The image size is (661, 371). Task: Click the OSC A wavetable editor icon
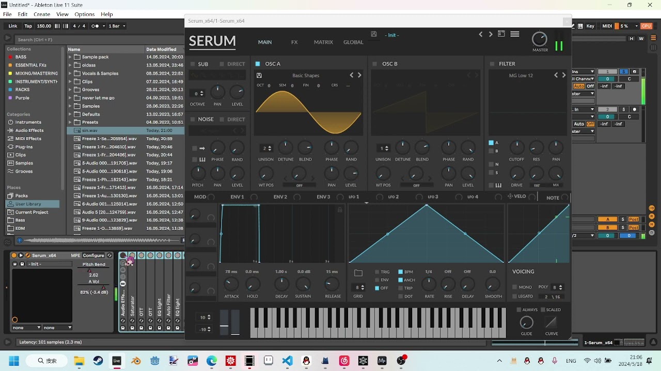259,75
